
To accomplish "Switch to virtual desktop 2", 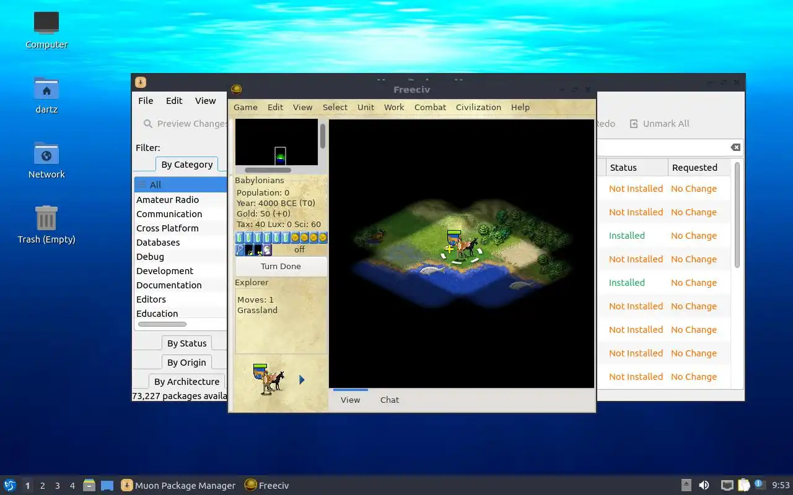I will point(42,486).
